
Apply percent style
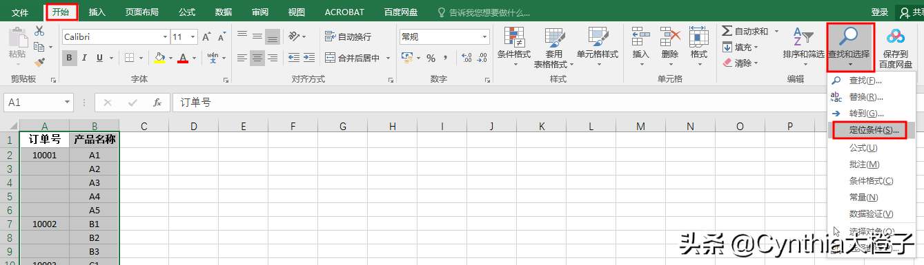[431, 58]
